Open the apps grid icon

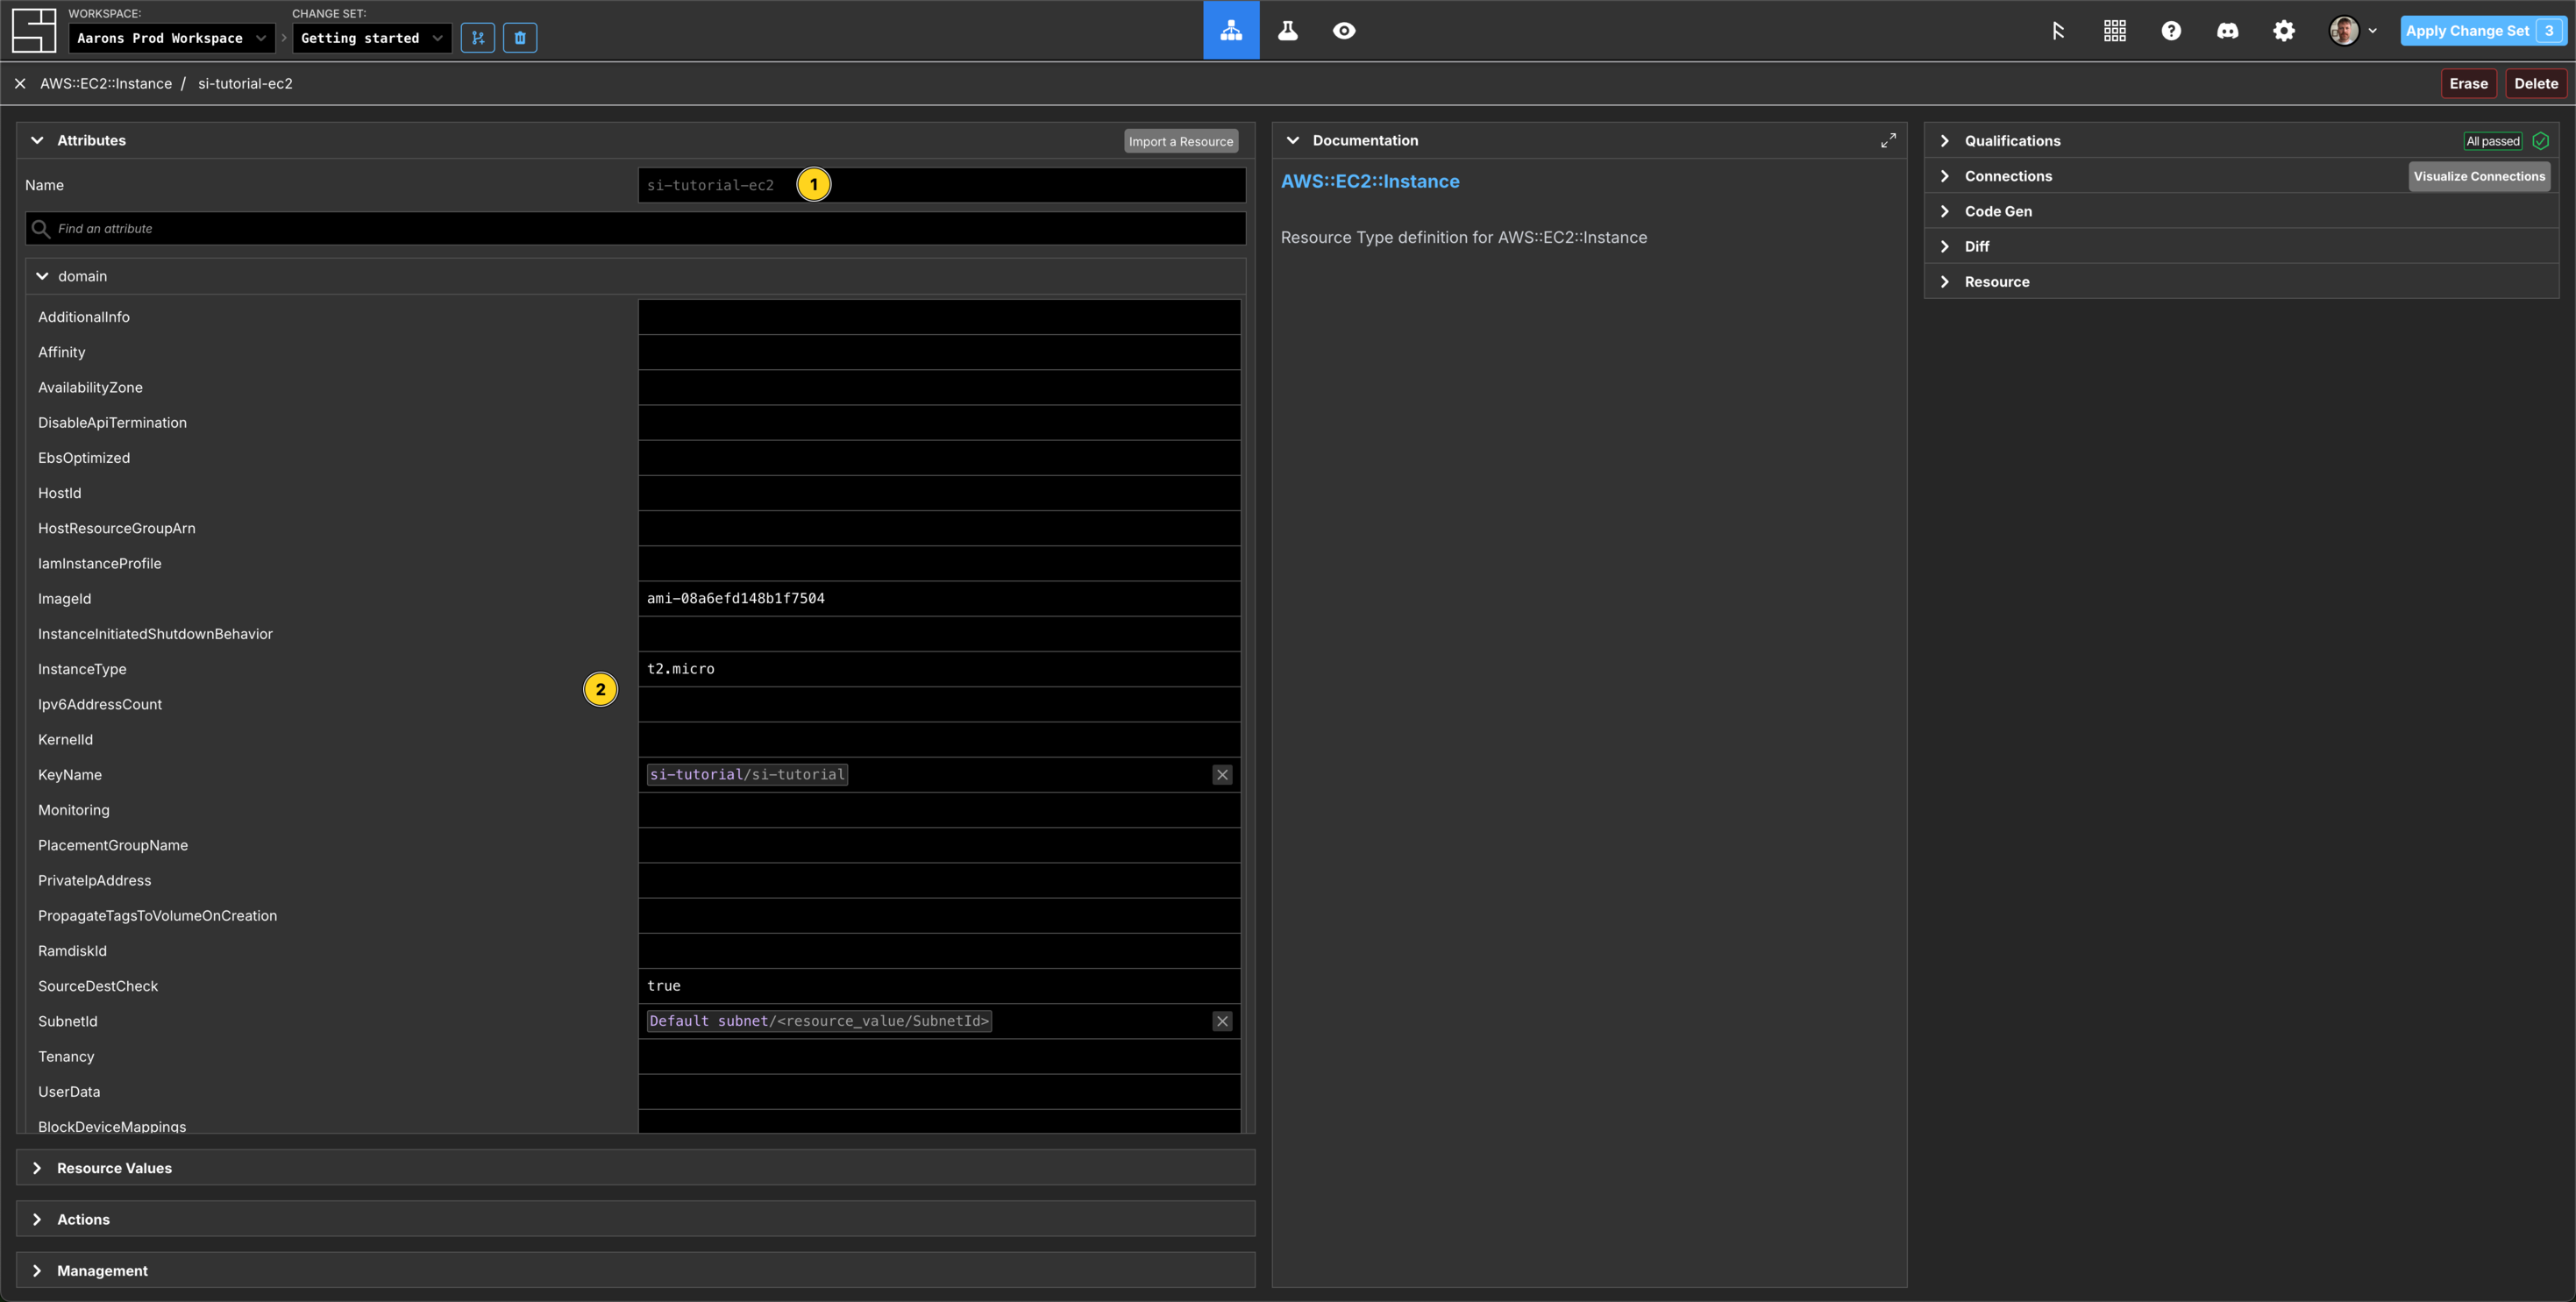click(x=2114, y=31)
